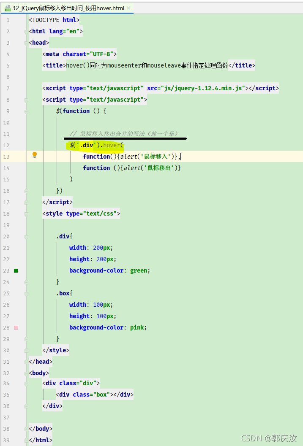
Task: Click the fold marker beside the closing head tag
Action: pyautogui.click(x=26, y=362)
